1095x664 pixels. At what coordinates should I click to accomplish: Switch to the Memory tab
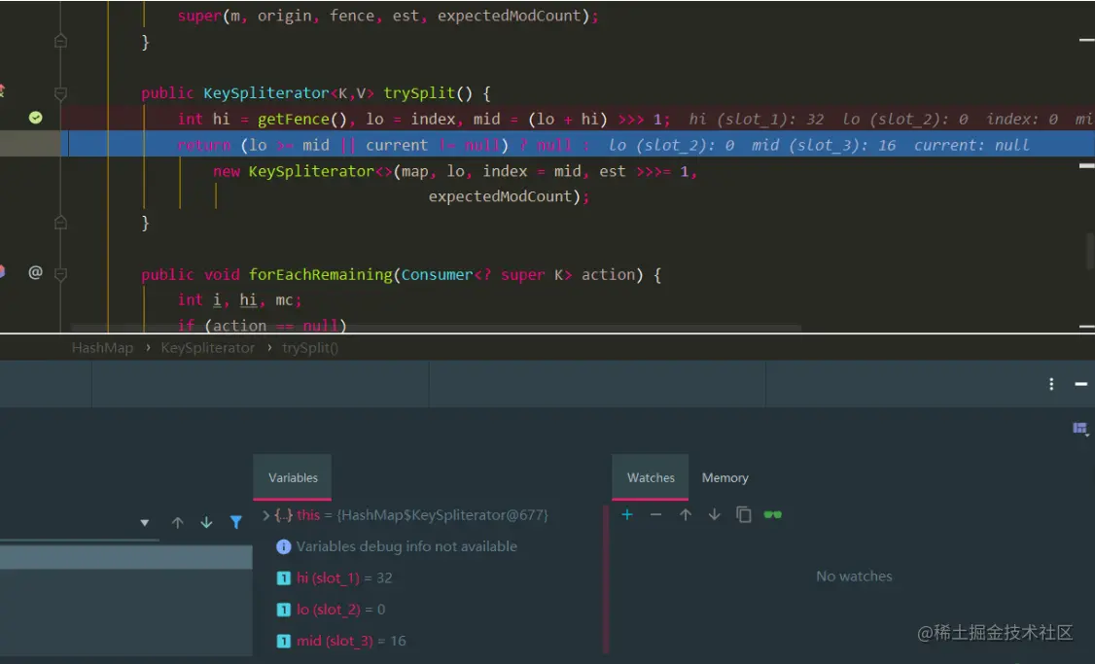724,477
